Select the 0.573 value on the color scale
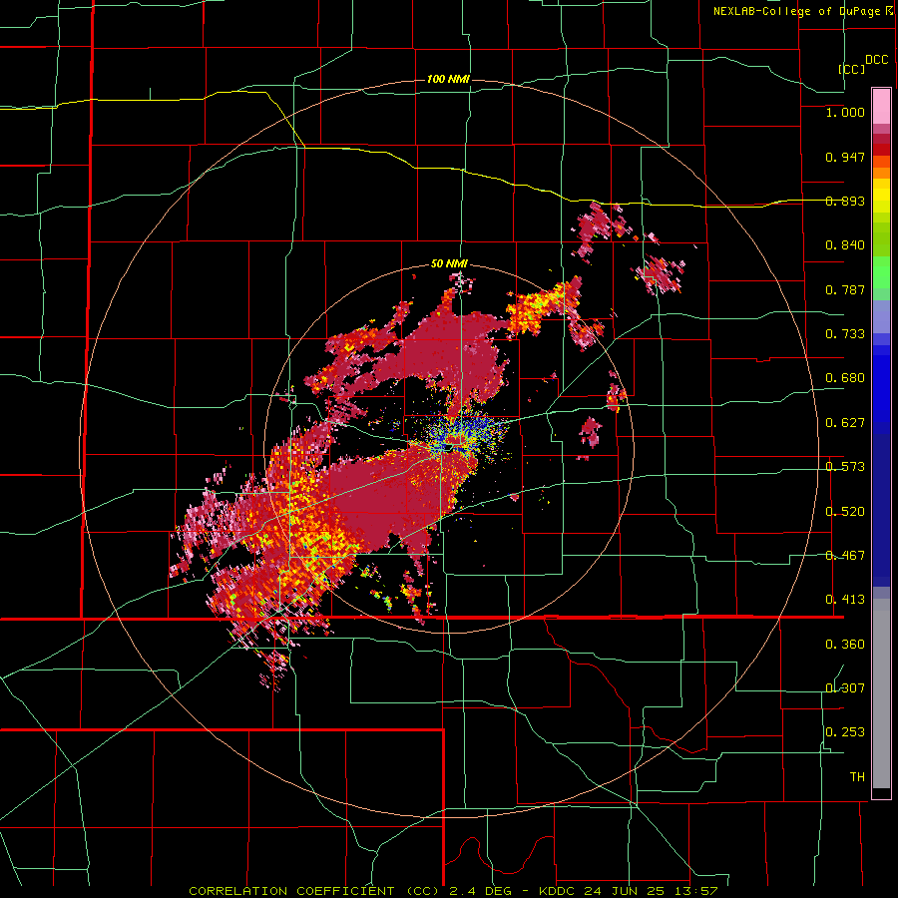898x898 pixels. click(x=845, y=467)
